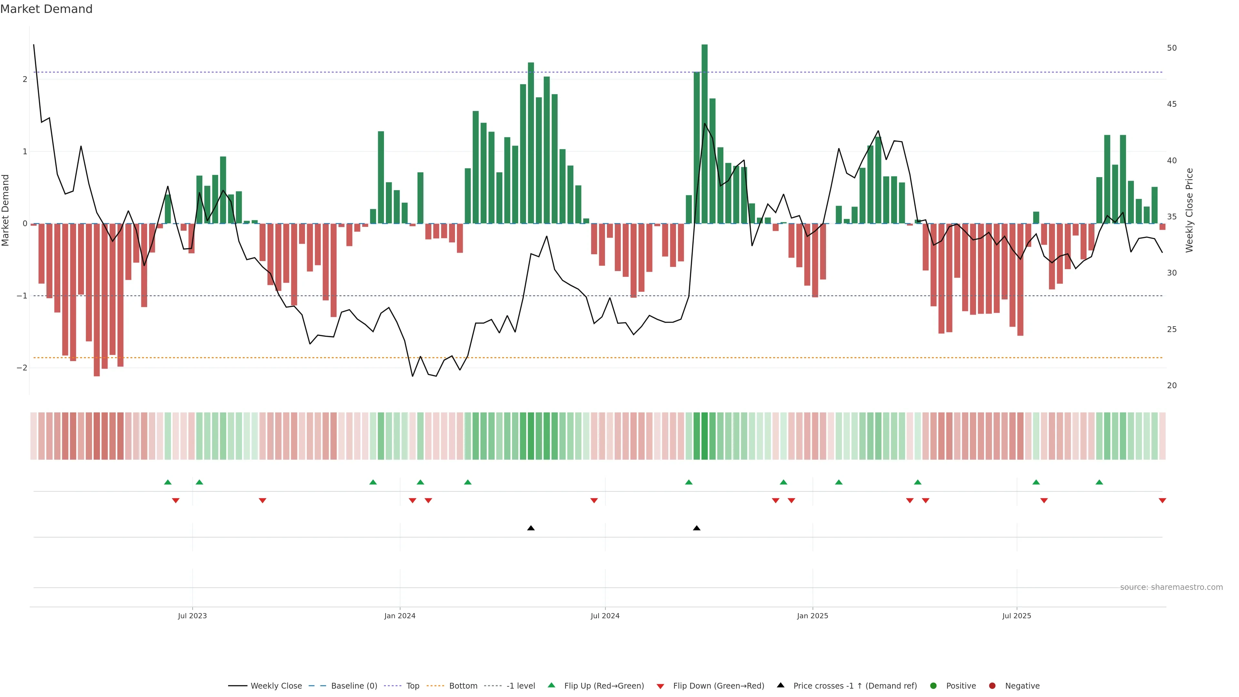The image size is (1239, 697).
Task: Click second black price-cross triangle marker
Action: pyautogui.click(x=697, y=528)
